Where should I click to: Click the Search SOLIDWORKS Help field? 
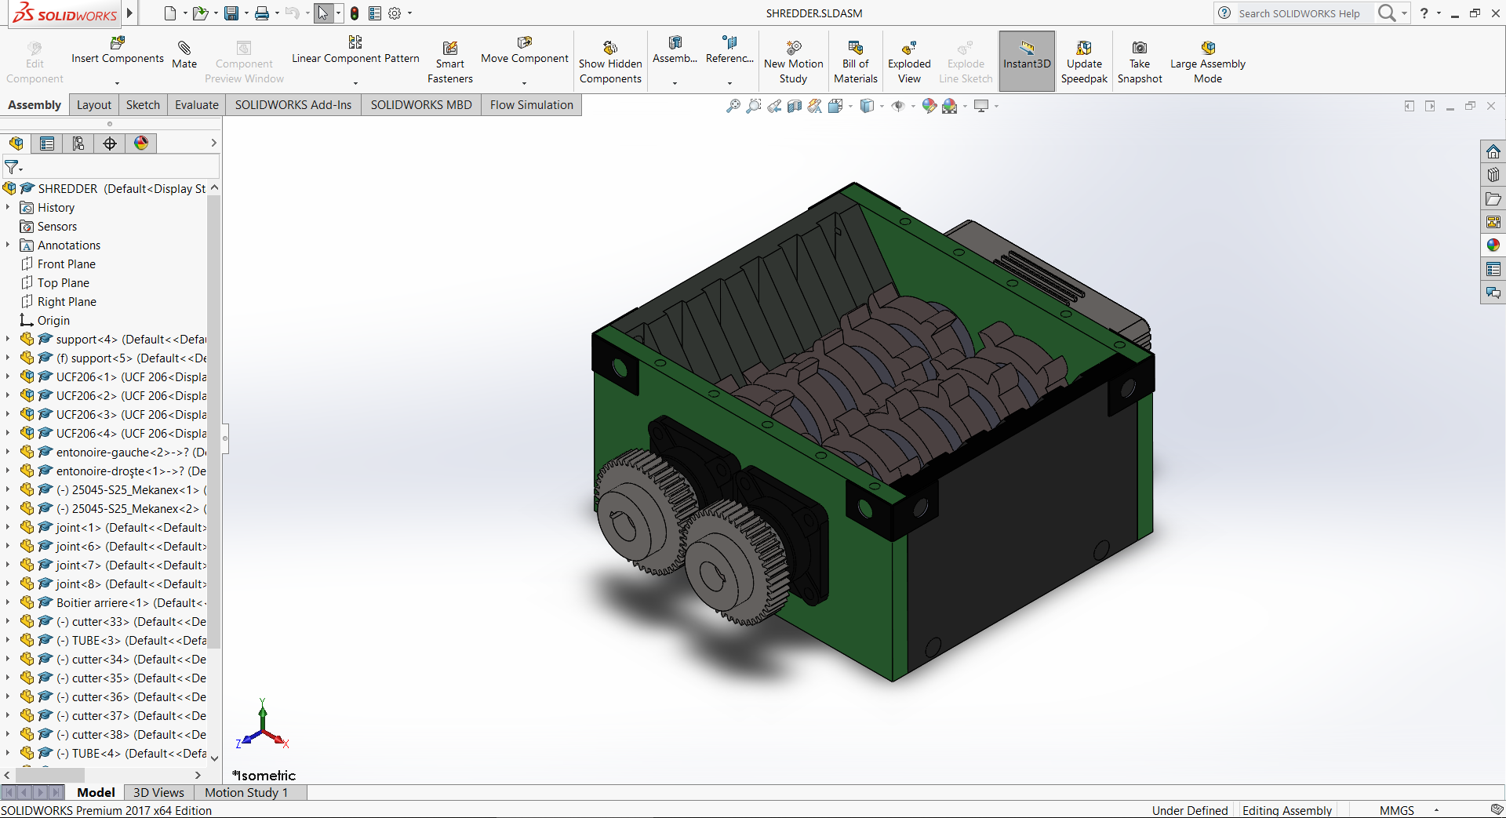[1303, 13]
